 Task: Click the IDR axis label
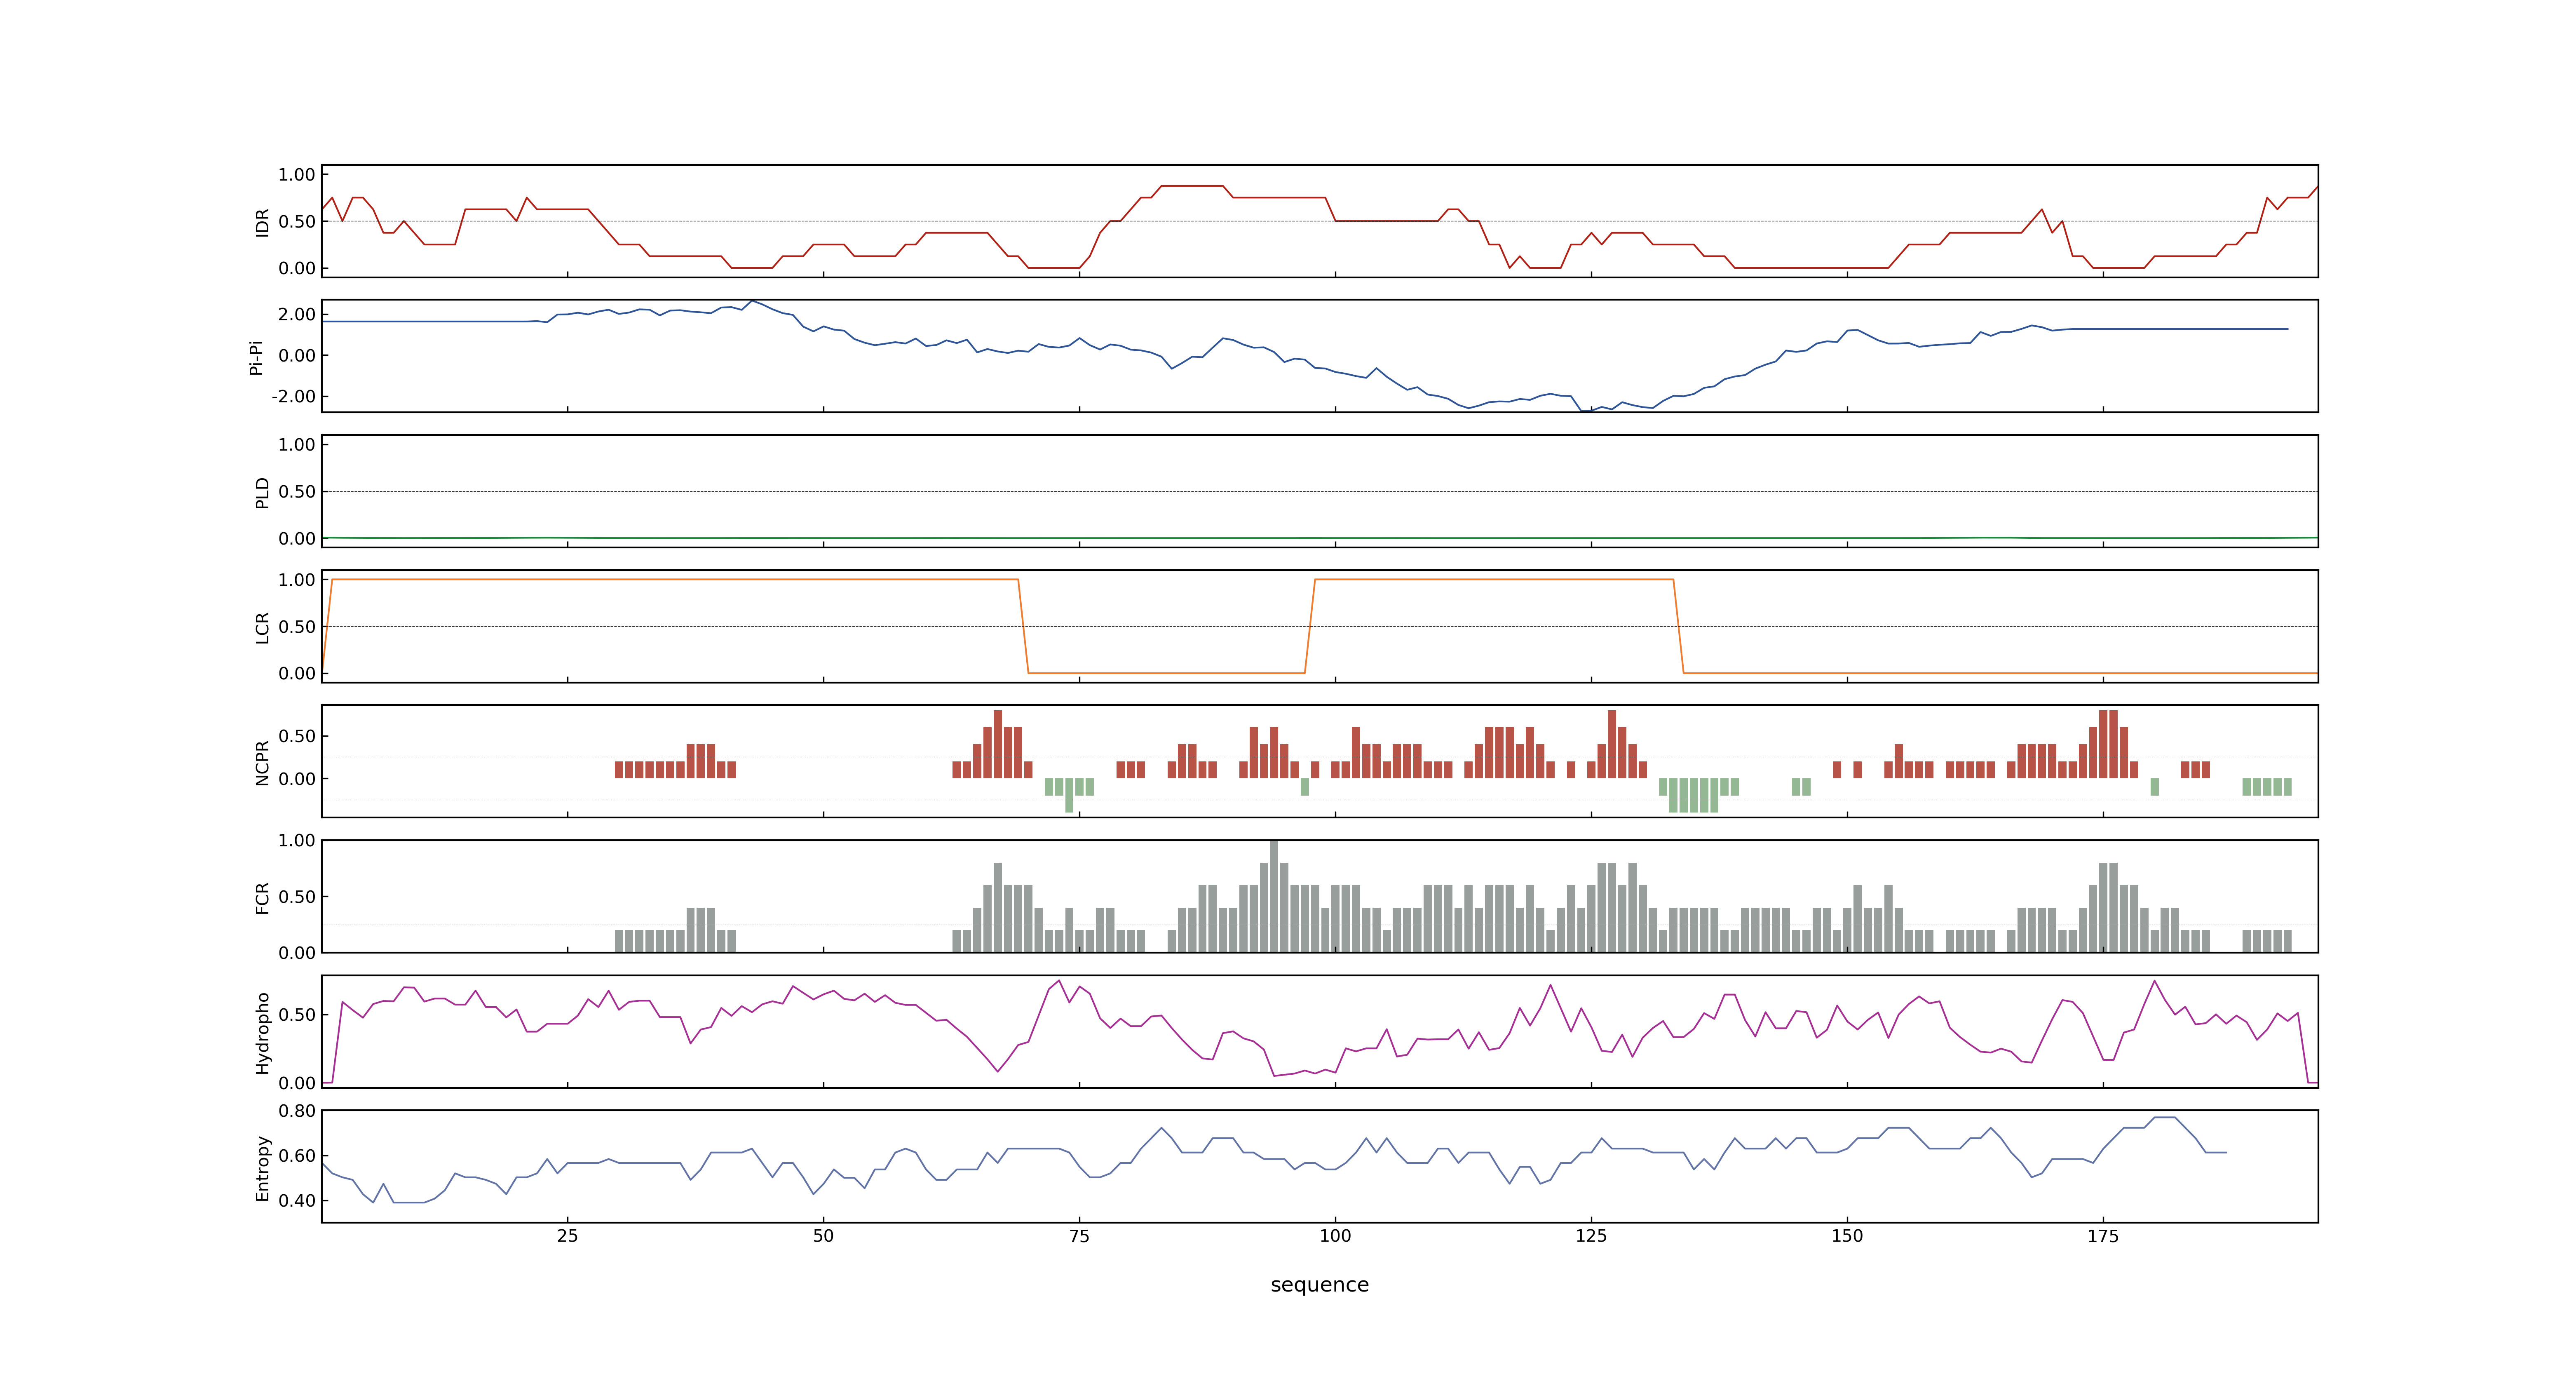(262, 222)
